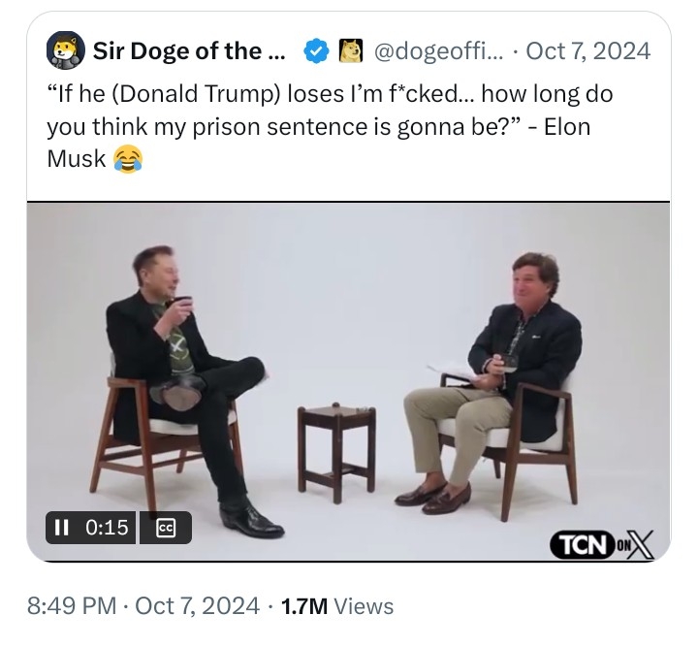
Task: Click the blue verified checkmark badge
Action: 316,50
